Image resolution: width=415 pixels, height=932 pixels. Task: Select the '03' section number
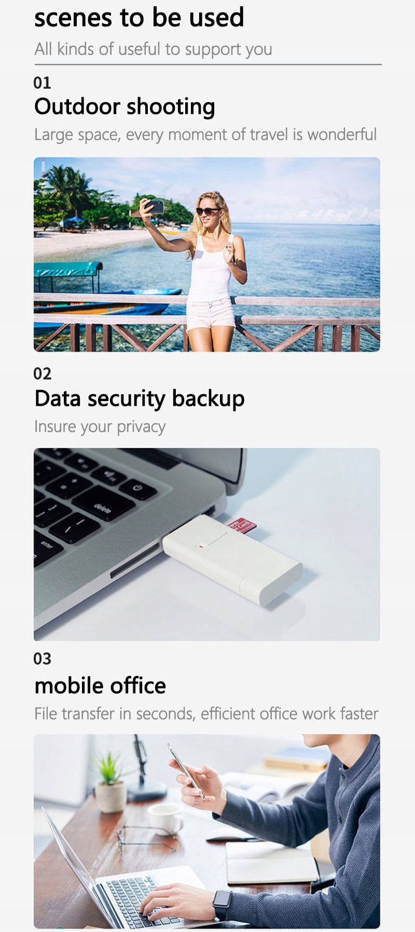(x=42, y=659)
